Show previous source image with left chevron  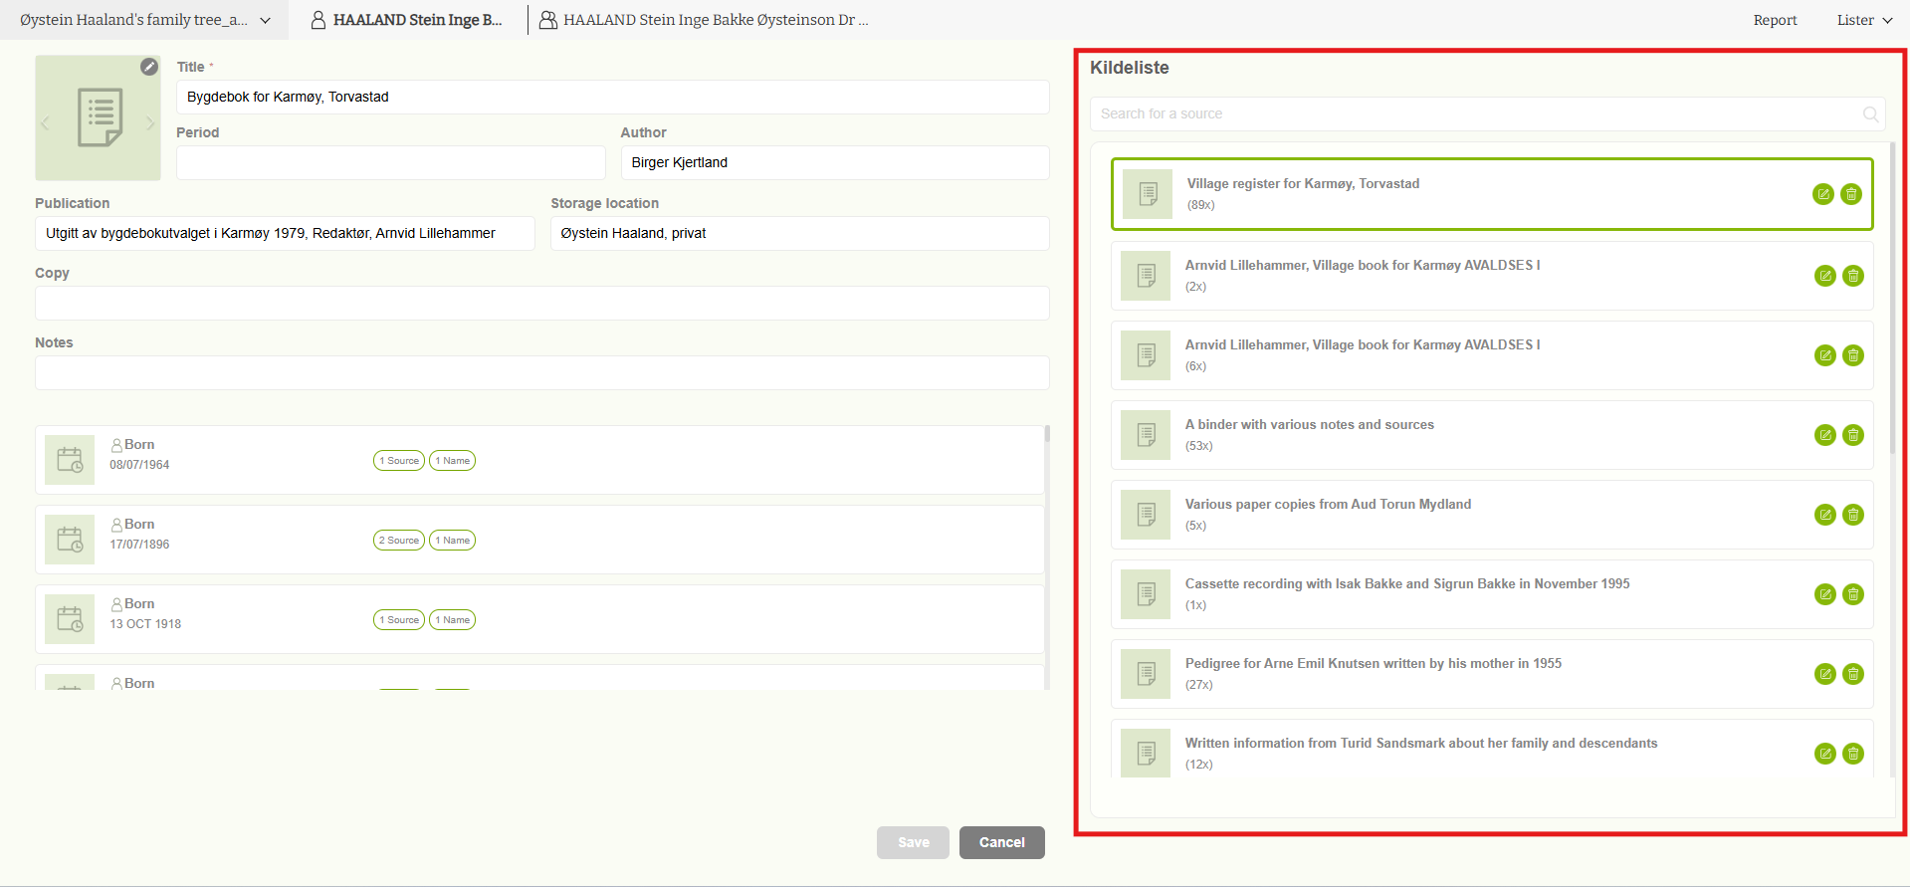point(45,123)
